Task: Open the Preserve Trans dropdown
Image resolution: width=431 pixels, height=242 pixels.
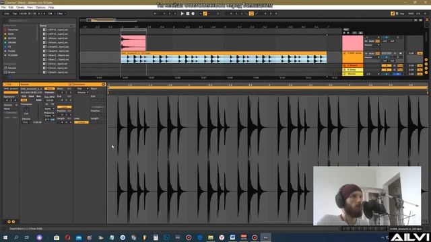Action: 49,116
